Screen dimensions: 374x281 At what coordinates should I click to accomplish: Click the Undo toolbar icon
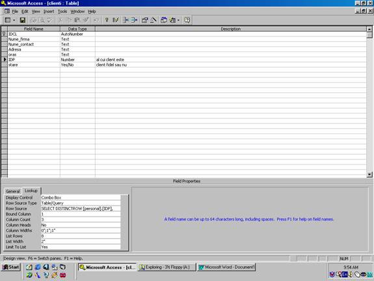[96, 20]
